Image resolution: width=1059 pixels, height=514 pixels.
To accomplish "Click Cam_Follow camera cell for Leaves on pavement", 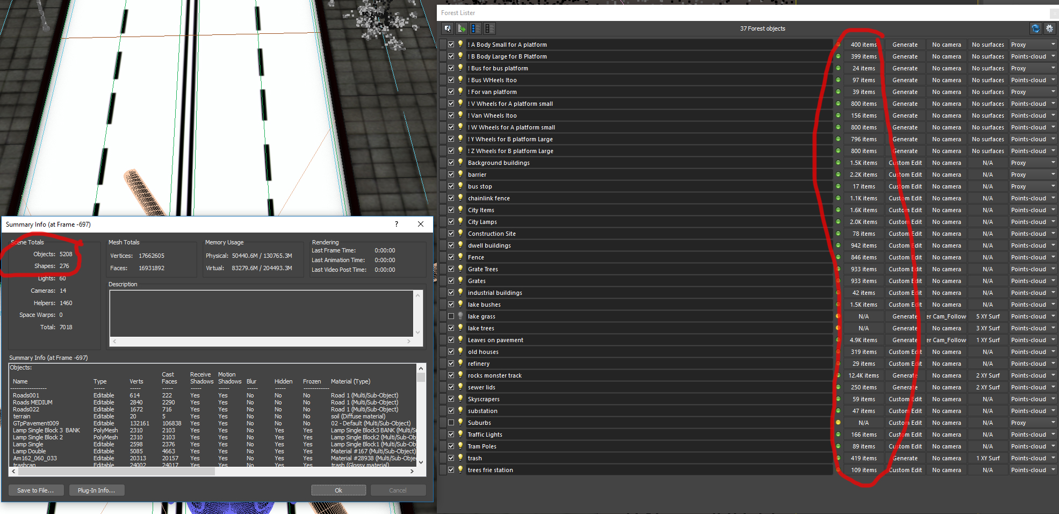I will (x=947, y=340).
